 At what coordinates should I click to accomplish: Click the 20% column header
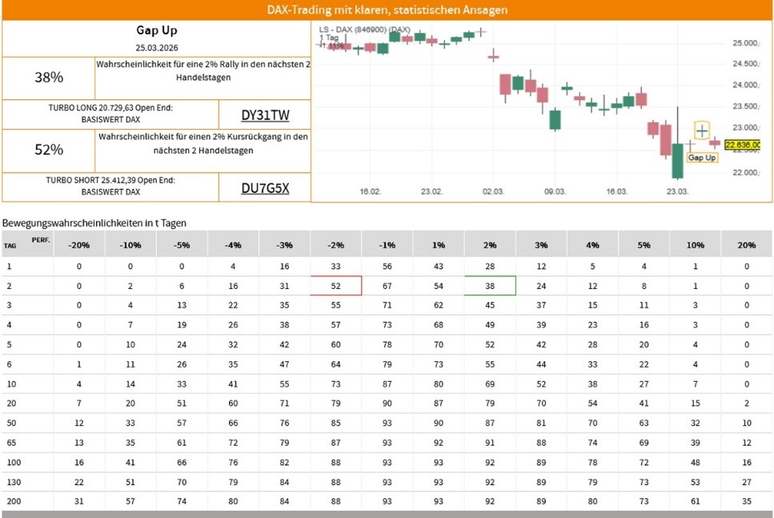tap(746, 244)
